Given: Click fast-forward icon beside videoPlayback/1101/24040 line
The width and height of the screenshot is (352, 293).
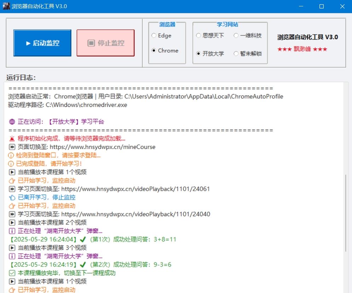Looking at the screenshot, I should pos(12,214).
